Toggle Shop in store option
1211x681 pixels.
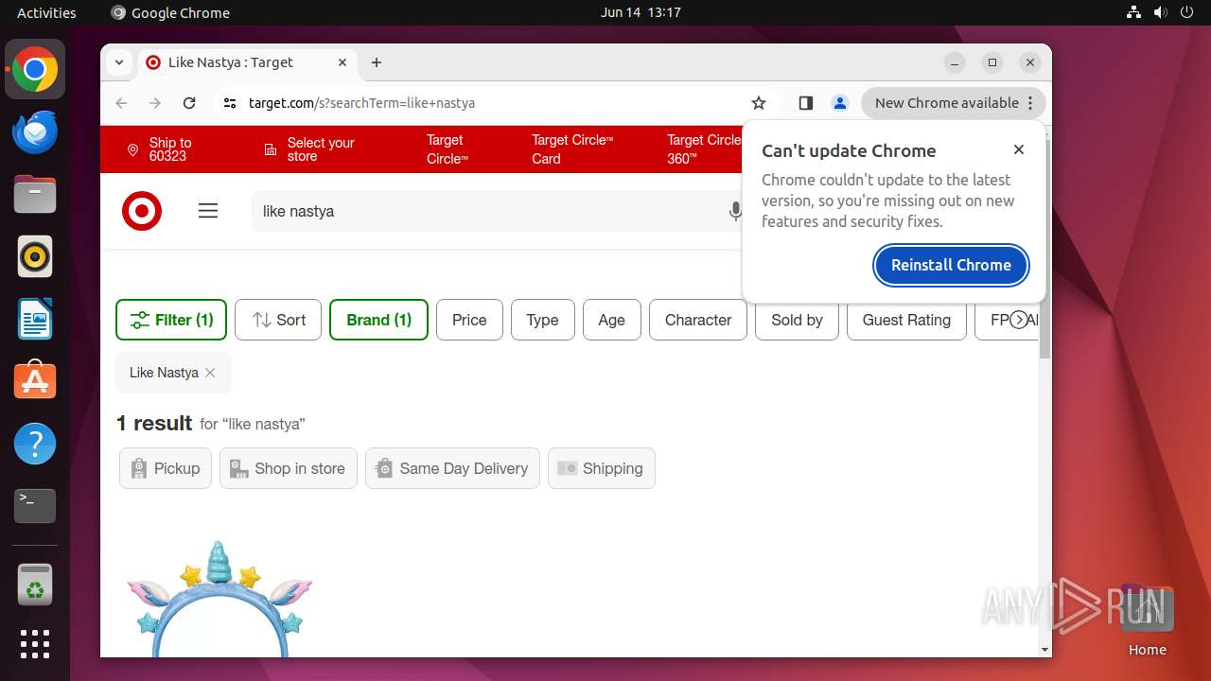click(x=289, y=468)
